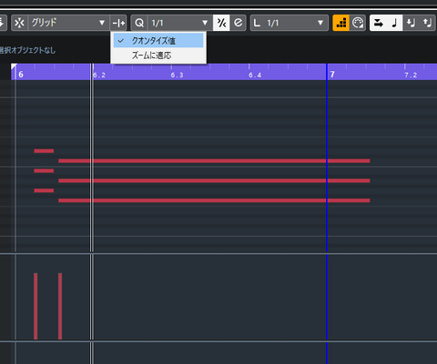Select the top long red MIDI note
The height and width of the screenshot is (364, 437).
[x=214, y=161]
